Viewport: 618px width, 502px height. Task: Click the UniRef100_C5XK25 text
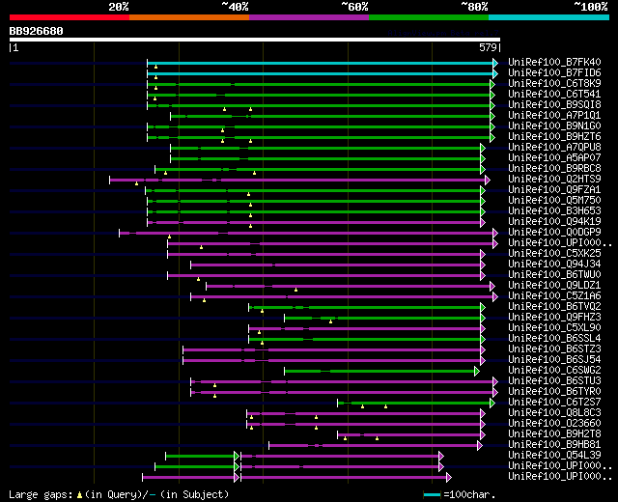pos(554,253)
